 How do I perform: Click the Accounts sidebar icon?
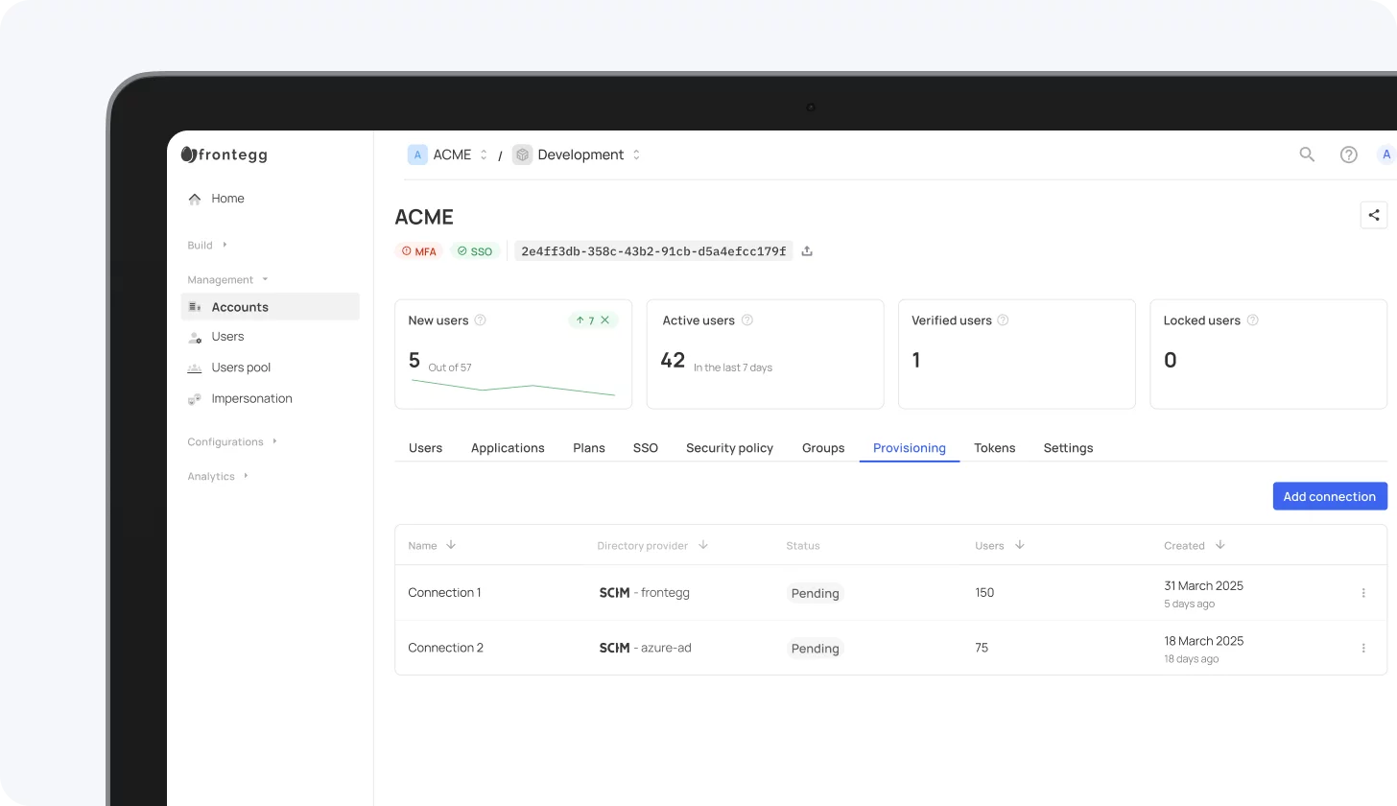pyautogui.click(x=195, y=307)
